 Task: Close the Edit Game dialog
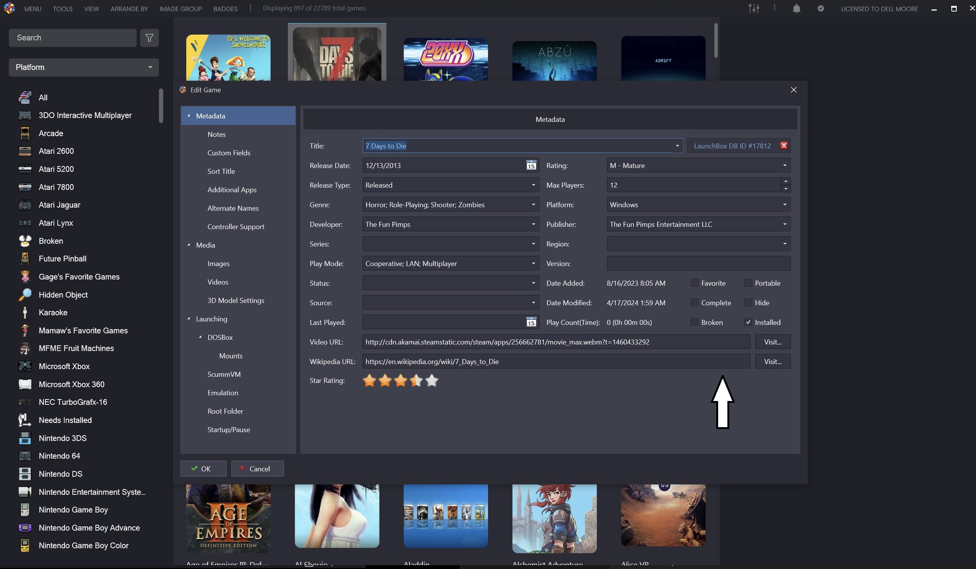point(793,90)
